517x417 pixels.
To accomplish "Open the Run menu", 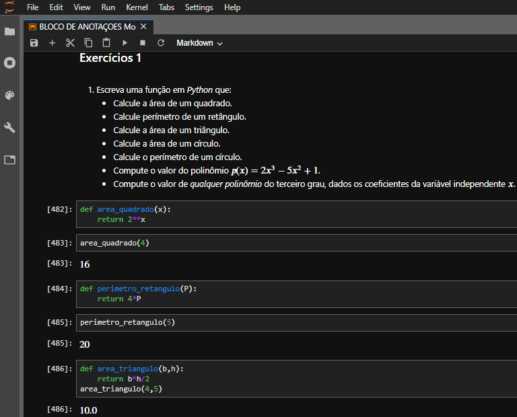I will pos(108,7).
